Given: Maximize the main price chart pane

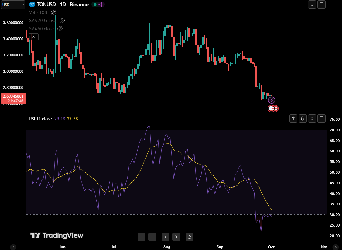Looking at the screenshot, I should (321, 4).
